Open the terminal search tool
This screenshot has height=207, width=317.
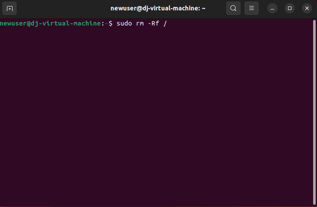pyautogui.click(x=233, y=8)
